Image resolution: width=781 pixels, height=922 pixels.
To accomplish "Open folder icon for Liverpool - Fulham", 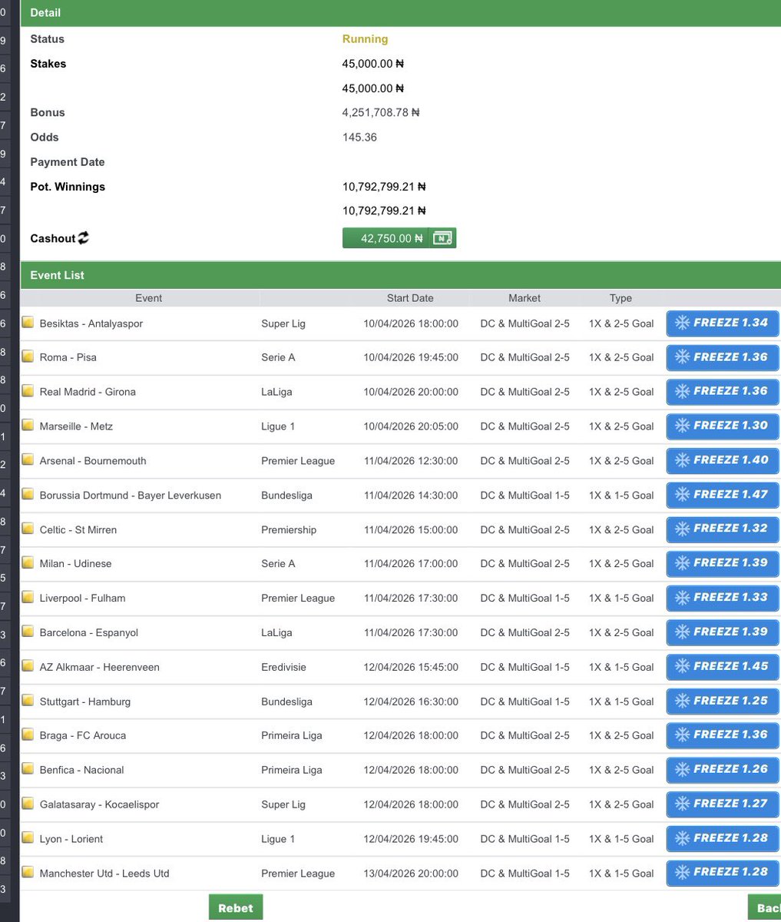I will [28, 598].
